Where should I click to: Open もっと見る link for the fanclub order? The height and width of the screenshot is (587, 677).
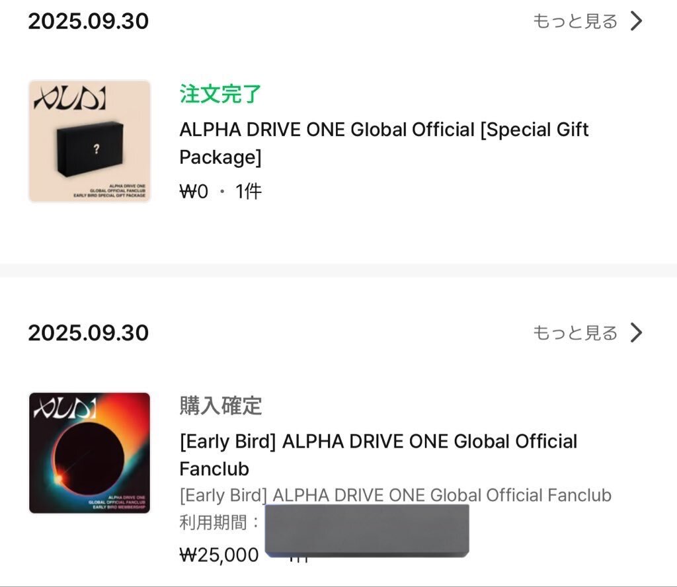574,333
